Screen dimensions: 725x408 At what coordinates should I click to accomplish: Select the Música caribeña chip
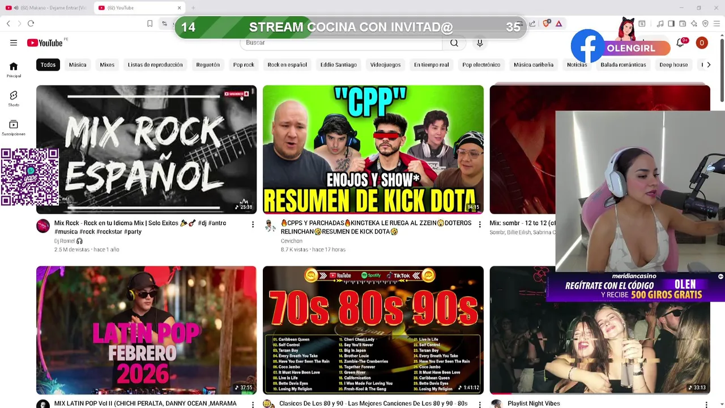tap(534, 65)
